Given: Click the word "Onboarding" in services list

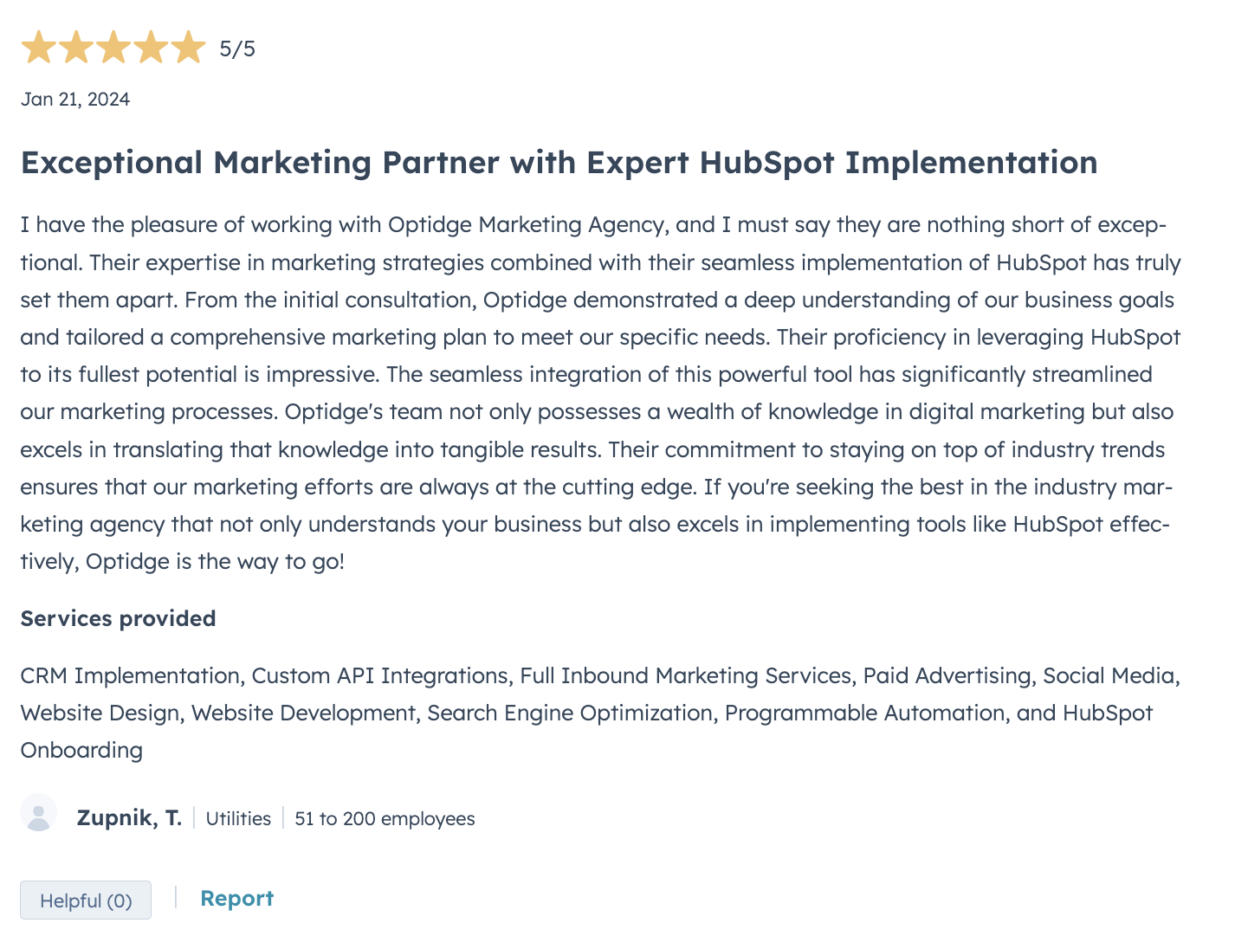Looking at the screenshot, I should coord(81,750).
